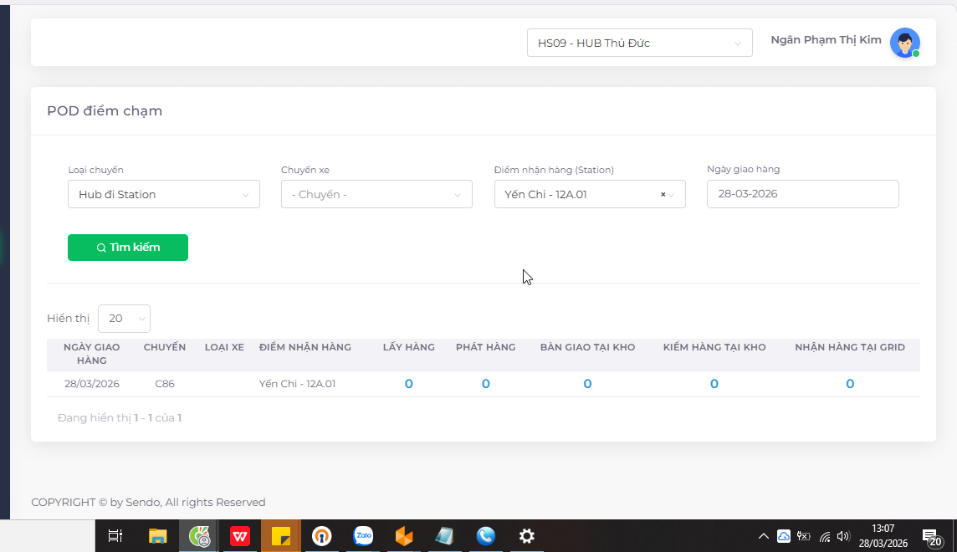Click the LOẠI XE column header

click(224, 347)
